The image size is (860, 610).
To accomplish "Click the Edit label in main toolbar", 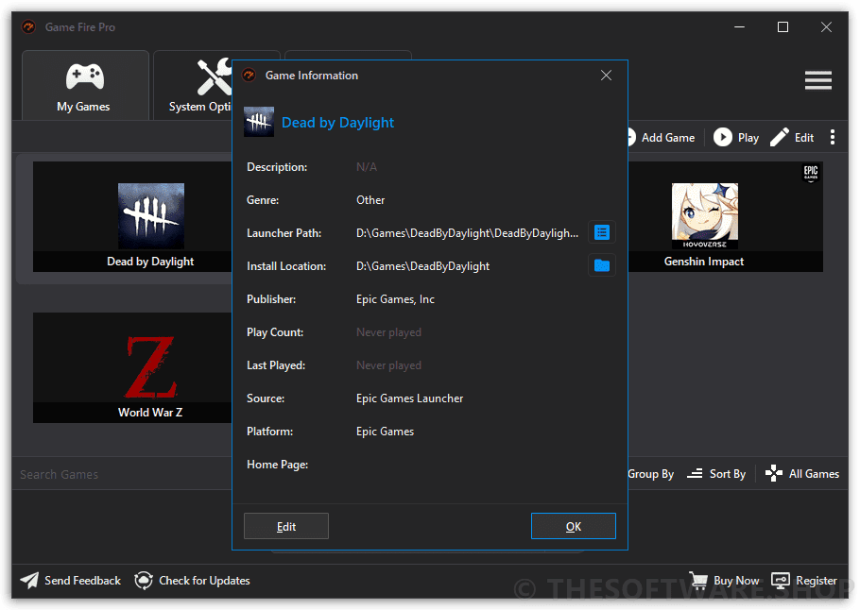I will (x=804, y=138).
